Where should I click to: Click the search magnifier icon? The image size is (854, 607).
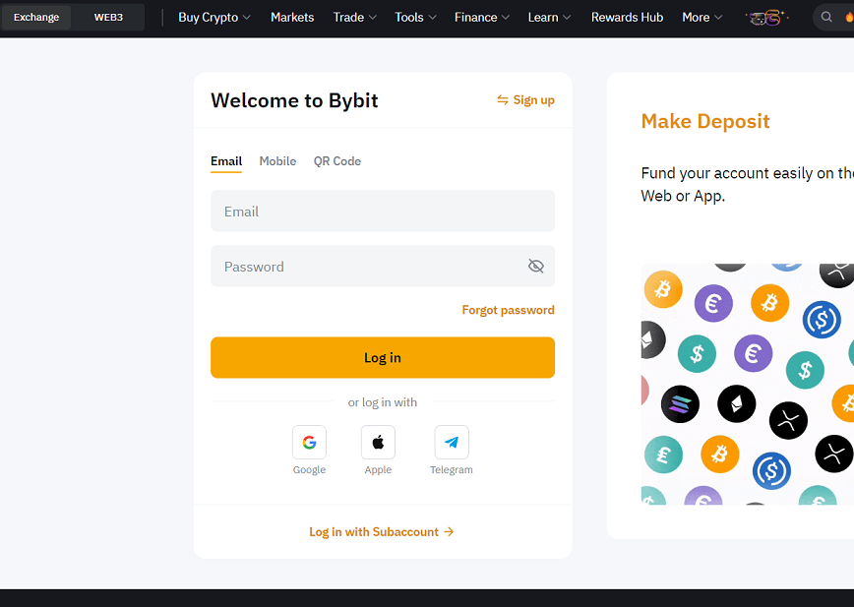coord(826,17)
